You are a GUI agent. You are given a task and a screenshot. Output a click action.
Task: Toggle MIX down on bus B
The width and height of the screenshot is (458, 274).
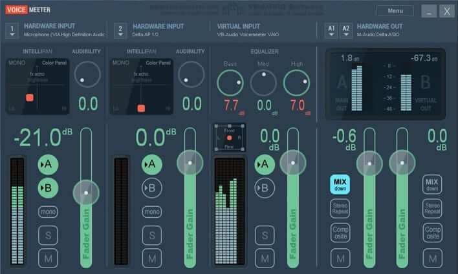pyautogui.click(x=432, y=184)
